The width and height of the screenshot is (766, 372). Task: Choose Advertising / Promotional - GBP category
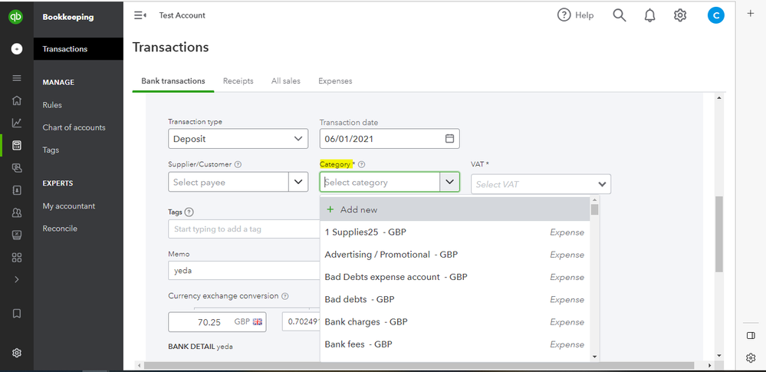(455, 255)
